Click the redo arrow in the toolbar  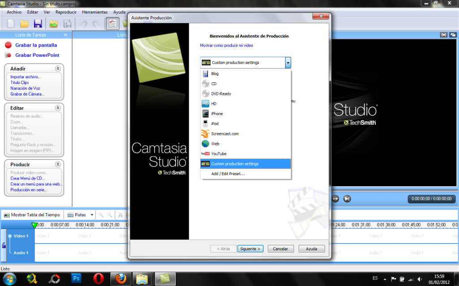[x=97, y=24]
